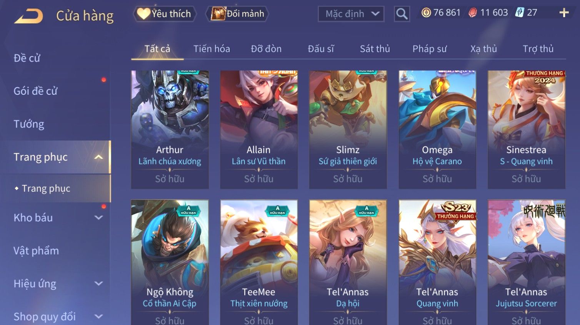Open the Mặc định sort dropdown
The width and height of the screenshot is (580, 325).
pos(351,14)
